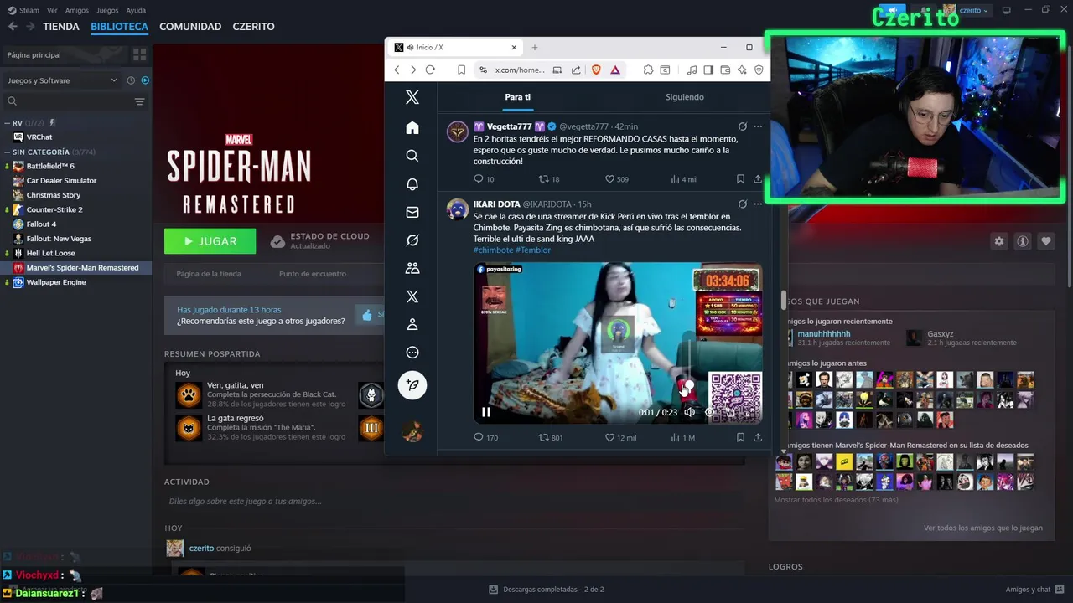Open more options on Vegetta777 post
The height and width of the screenshot is (603, 1073).
pyautogui.click(x=758, y=126)
